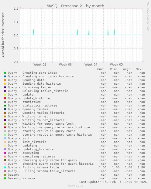Viewport: 151px width, 189px height.
Task: Click the orange swatch beside Sending data
Action: [5, 80]
